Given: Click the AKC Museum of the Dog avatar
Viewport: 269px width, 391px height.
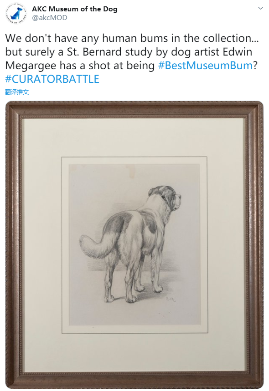Looking at the screenshot, I should [x=16, y=14].
